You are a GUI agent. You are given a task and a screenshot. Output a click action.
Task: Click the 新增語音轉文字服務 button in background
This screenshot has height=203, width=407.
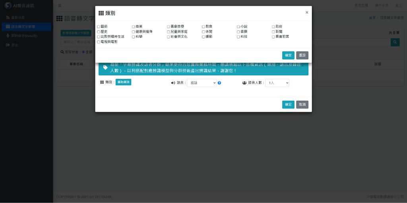[76, 33]
